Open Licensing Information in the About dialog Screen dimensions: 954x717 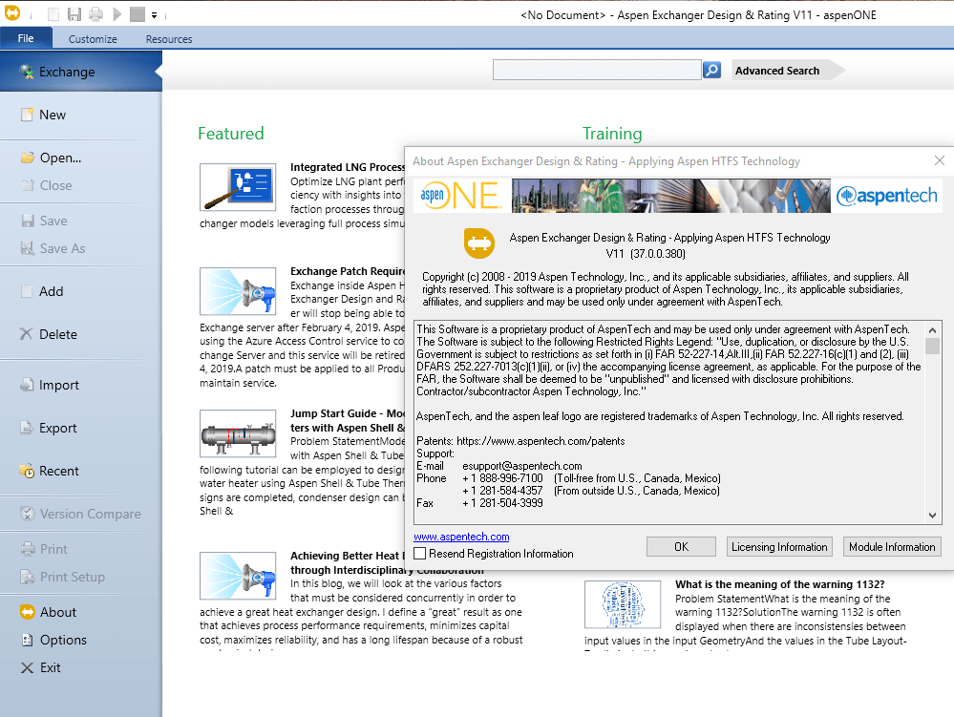[x=779, y=547]
